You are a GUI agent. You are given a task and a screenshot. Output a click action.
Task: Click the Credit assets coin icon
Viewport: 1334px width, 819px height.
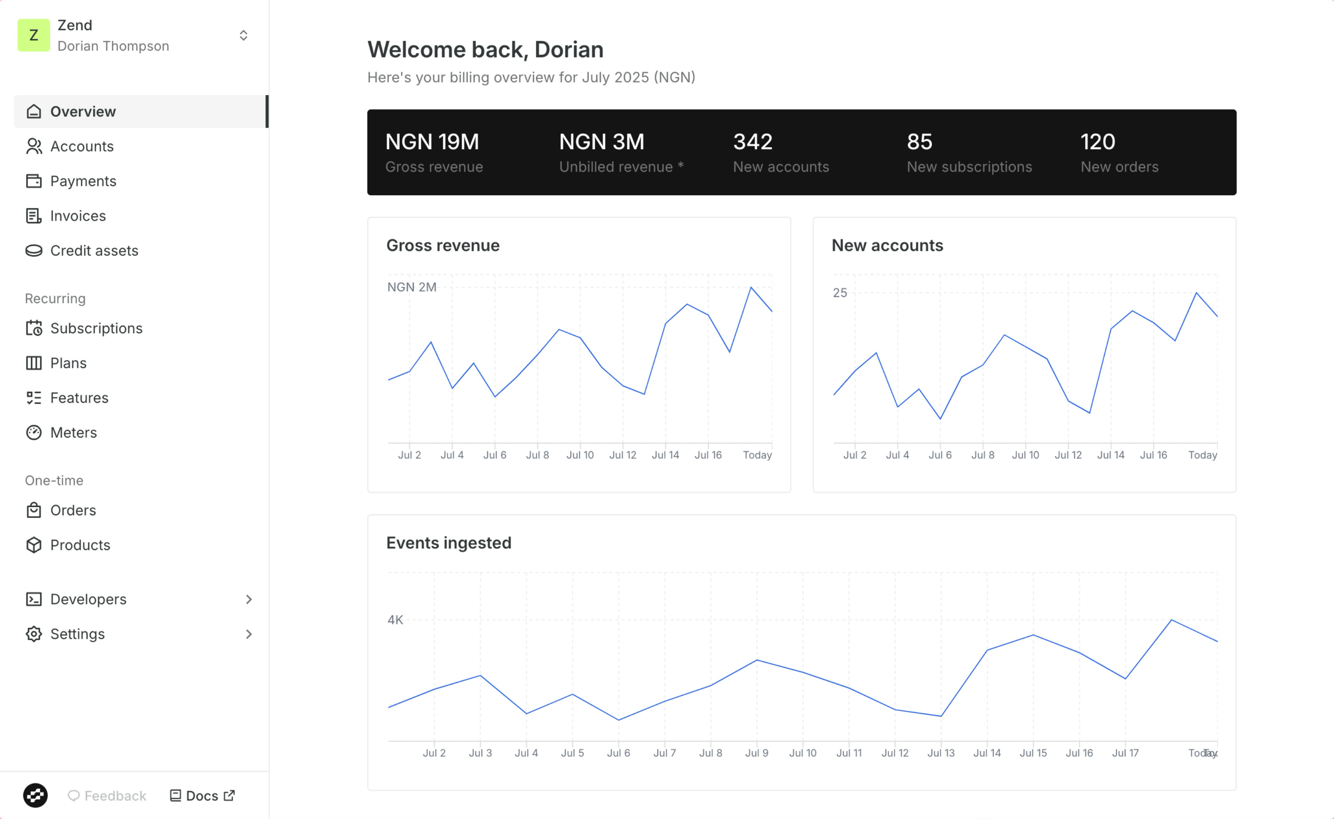pyautogui.click(x=34, y=250)
